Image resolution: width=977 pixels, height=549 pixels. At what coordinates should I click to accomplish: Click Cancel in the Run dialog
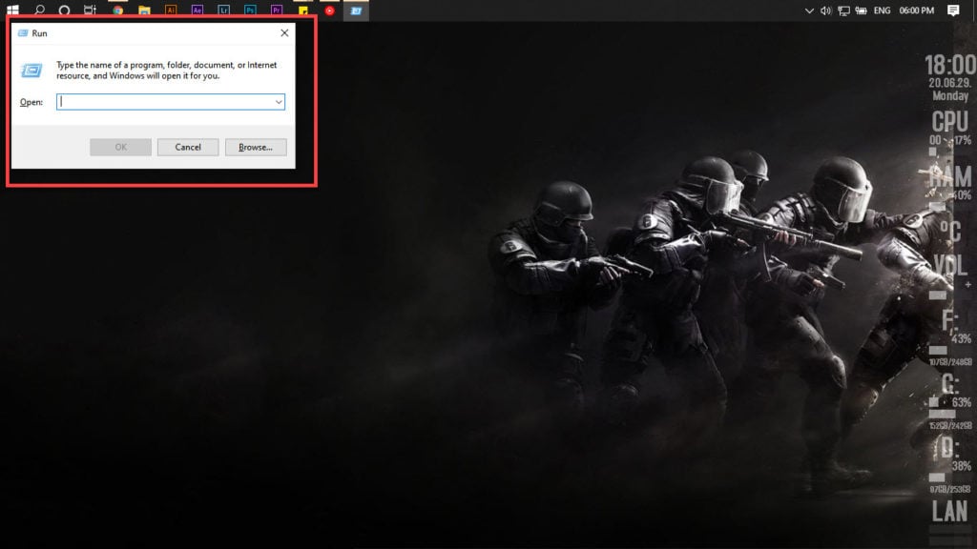[188, 147]
